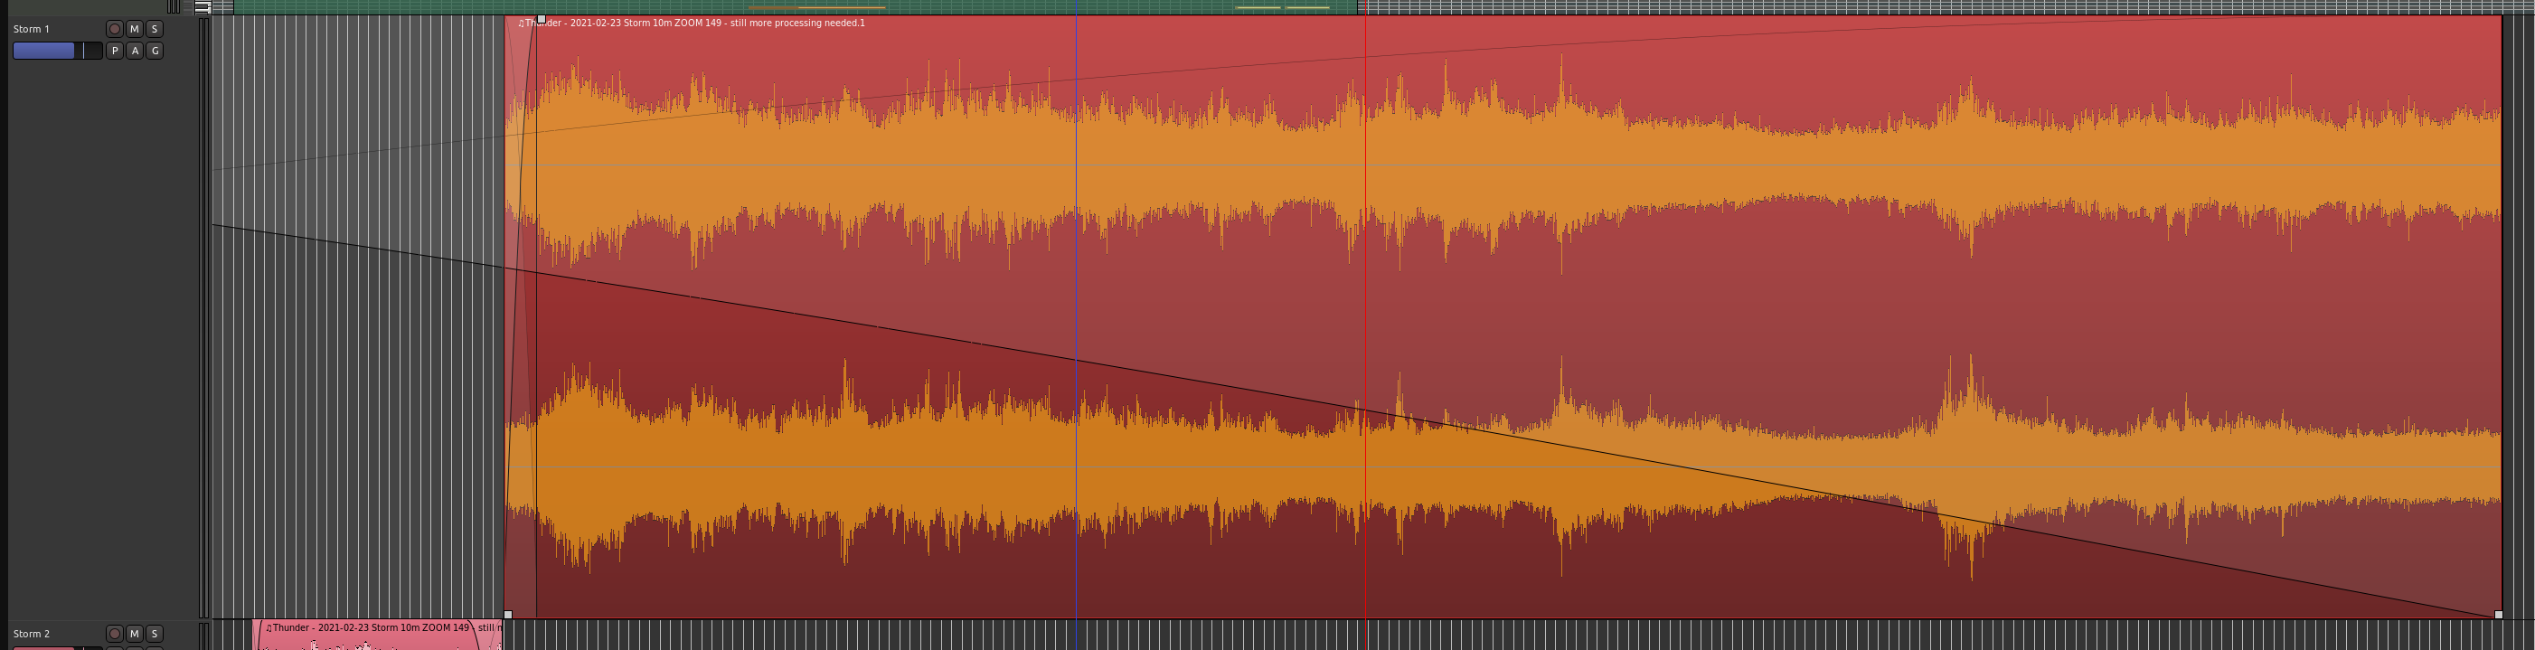
Task: Click the vertical grip handle left of summary
Action: 174,7
